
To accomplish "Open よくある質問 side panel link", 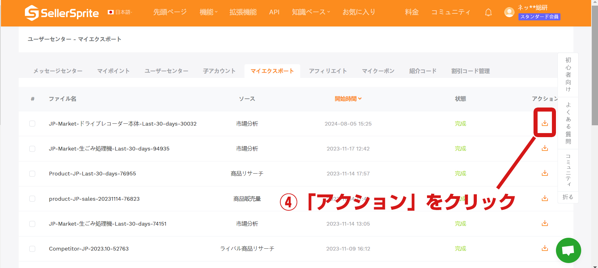I will pyautogui.click(x=568, y=123).
